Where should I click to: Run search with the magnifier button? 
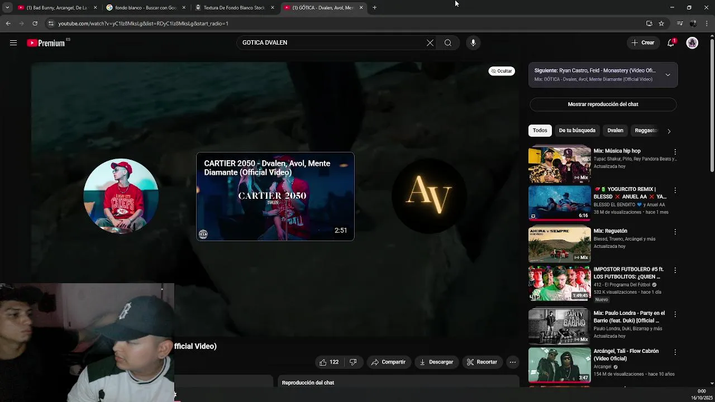[x=448, y=43]
